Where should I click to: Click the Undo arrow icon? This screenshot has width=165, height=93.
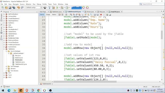pos(19,7)
